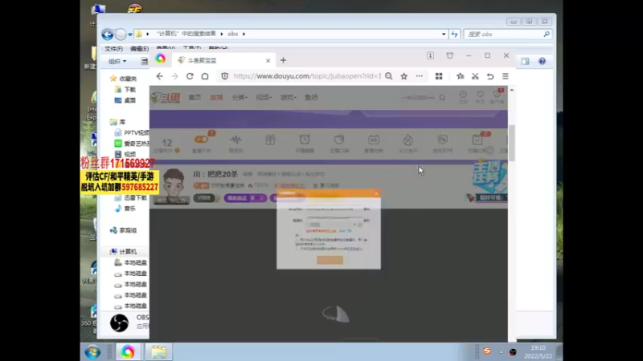643x361 pixels.
Task: Open the gift box icon in streamer toolbar
Action: point(270,140)
